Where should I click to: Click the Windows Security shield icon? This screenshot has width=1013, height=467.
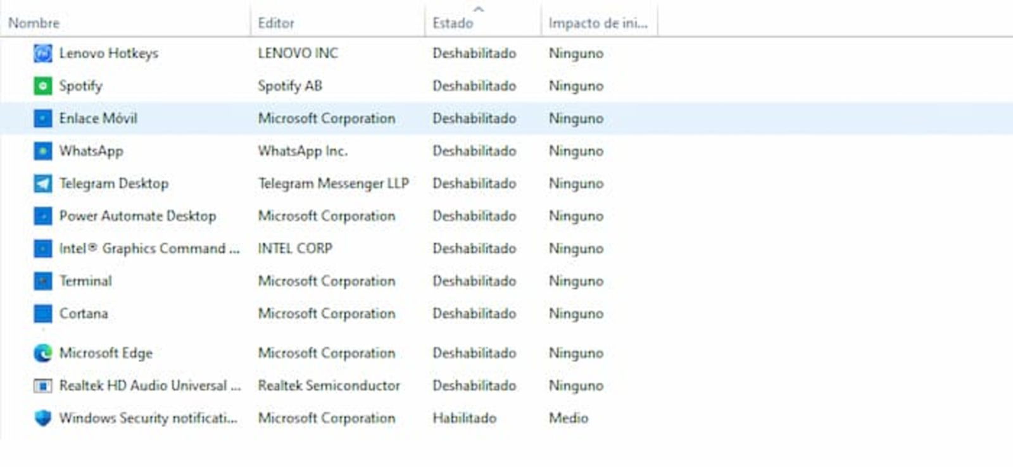42,418
